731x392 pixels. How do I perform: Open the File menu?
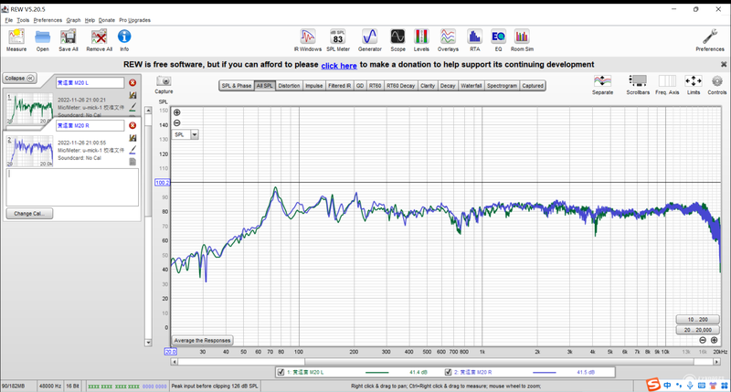[9, 20]
